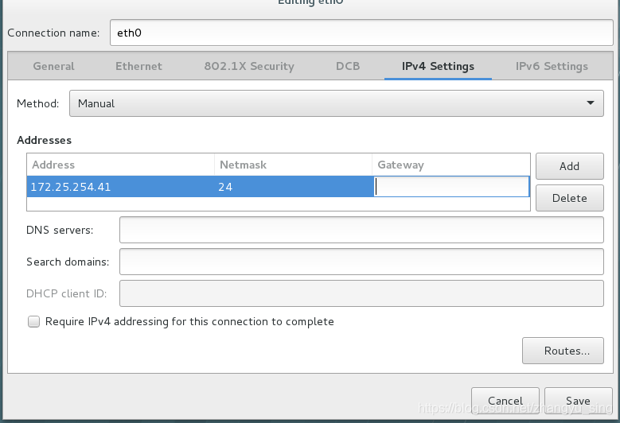This screenshot has width=620, height=423.
Task: Click the Netmask column header
Action: [x=293, y=165]
